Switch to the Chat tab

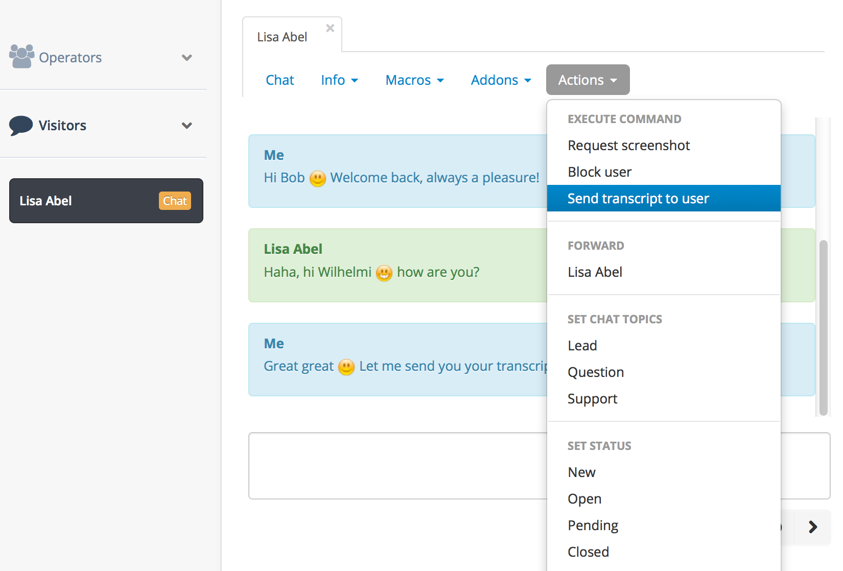[x=280, y=80]
